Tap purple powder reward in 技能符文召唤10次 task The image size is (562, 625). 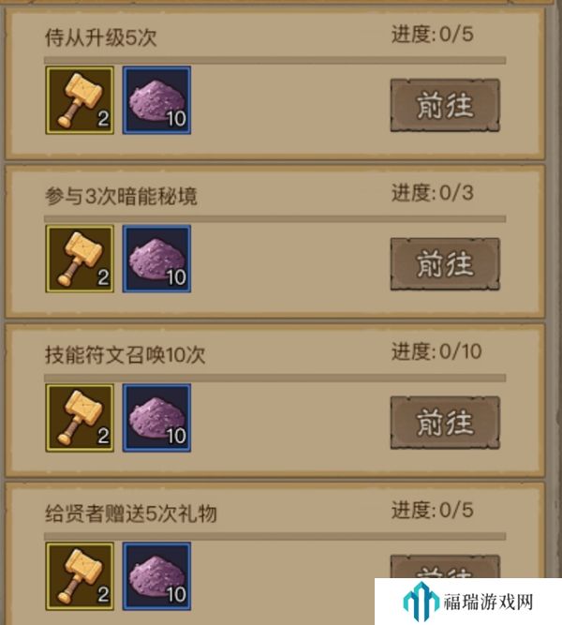pyautogui.click(x=156, y=418)
